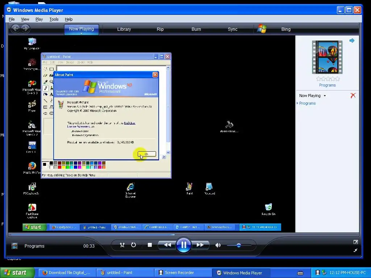The height and width of the screenshot is (278, 371).
Task: Go to the previous track
Action: (x=167, y=245)
